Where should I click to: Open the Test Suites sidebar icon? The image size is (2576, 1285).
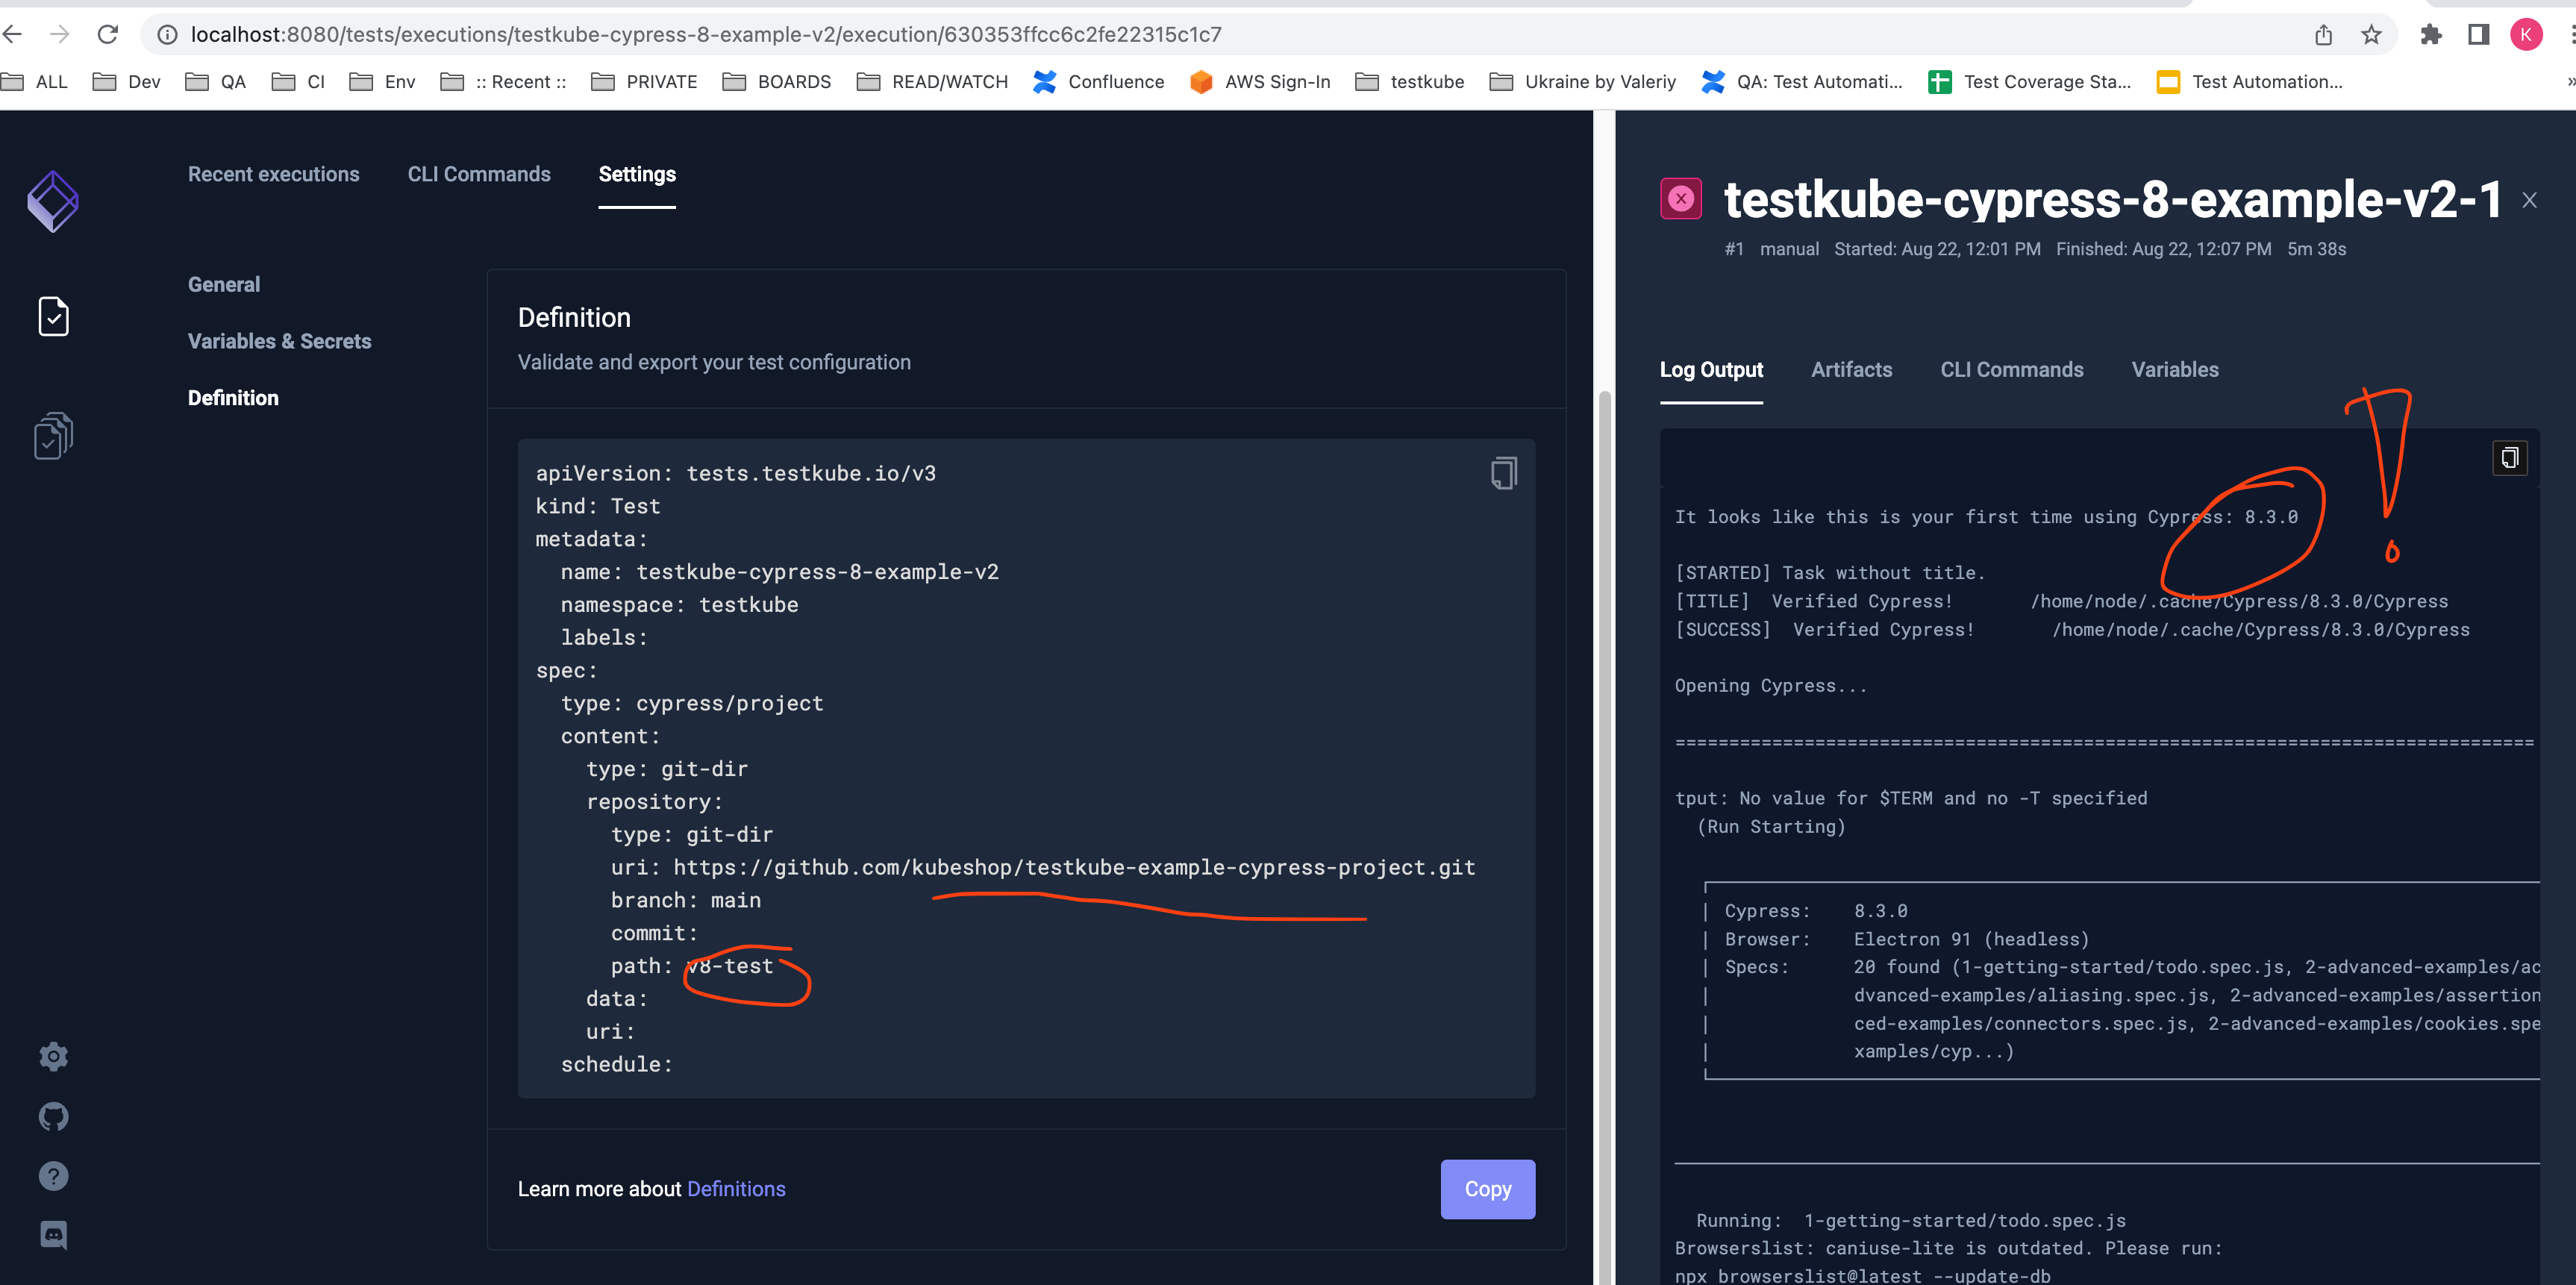click(52, 435)
